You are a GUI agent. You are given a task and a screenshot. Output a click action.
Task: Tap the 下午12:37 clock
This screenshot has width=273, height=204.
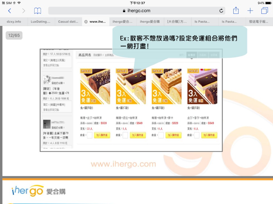(137, 3)
